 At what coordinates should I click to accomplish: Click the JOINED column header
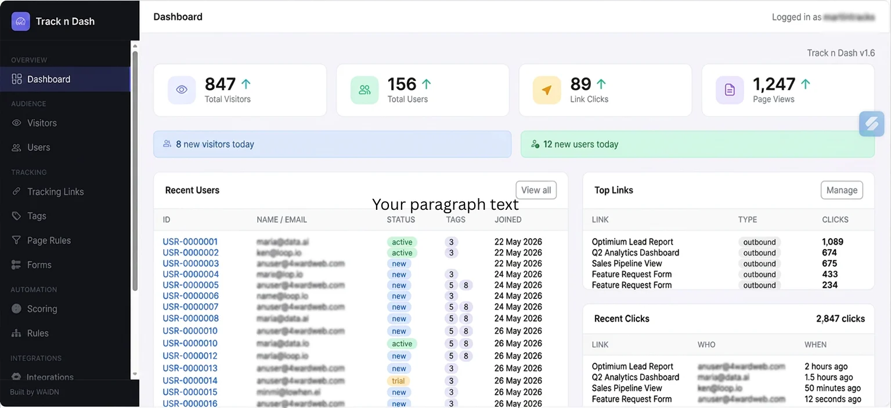coord(508,220)
